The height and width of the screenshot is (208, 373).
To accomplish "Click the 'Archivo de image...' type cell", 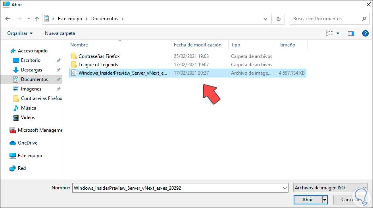I will click(x=251, y=73).
